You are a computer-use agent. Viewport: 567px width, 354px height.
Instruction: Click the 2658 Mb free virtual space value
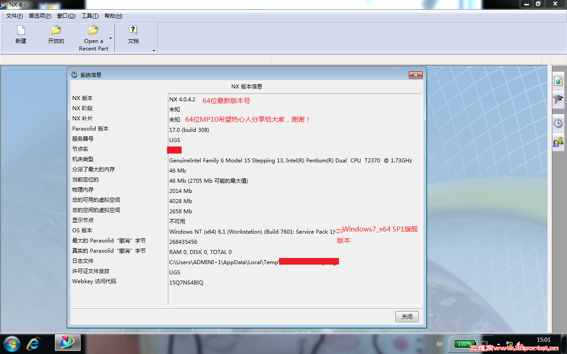pyautogui.click(x=181, y=212)
